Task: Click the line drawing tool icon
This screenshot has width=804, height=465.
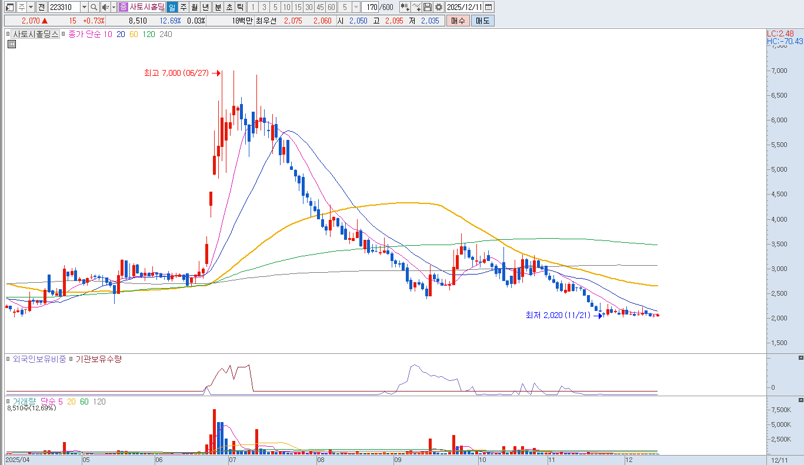Action: point(416,7)
